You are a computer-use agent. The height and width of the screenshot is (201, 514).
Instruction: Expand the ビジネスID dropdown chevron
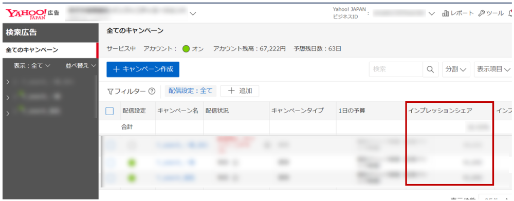(x=431, y=13)
